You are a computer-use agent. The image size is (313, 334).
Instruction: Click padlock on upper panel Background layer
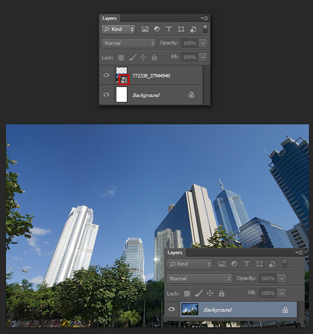(x=191, y=94)
